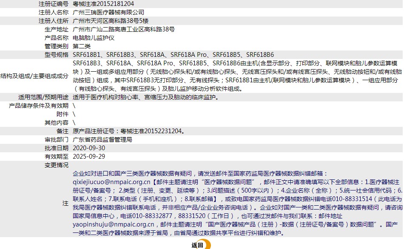Select approving authority 广东省药品监督管理局
Screen dimensions: 404x249
tap(102, 140)
